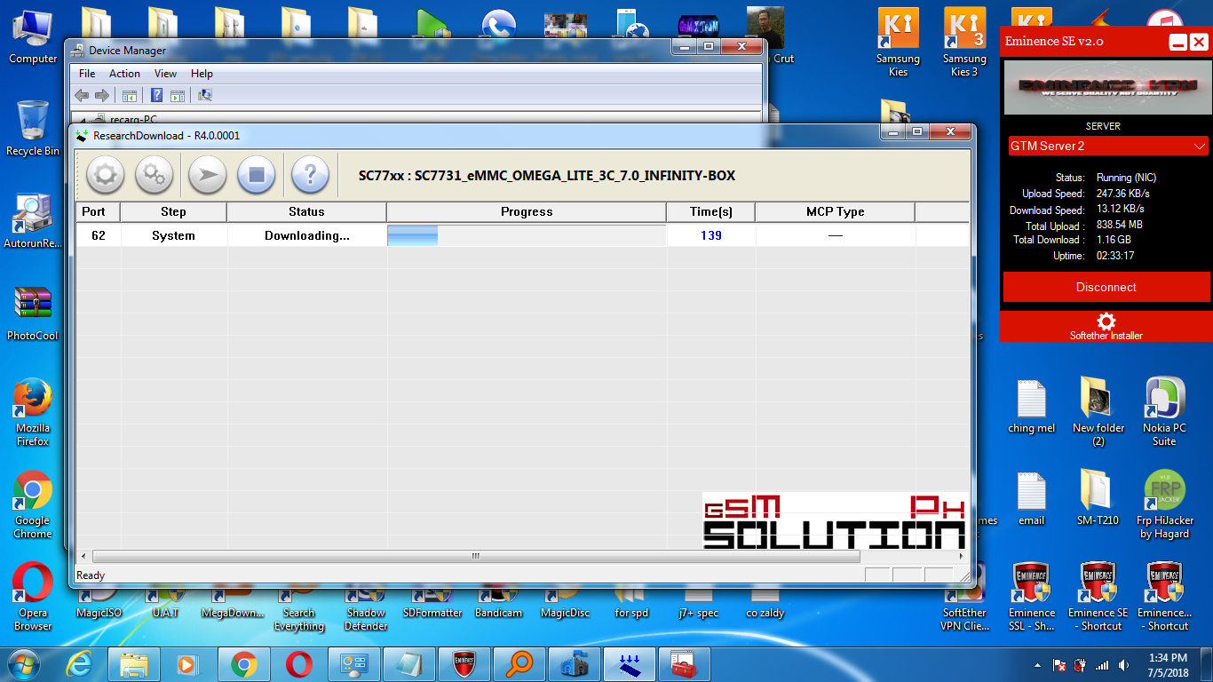Scan for hardware changes in Device Manager
The width and height of the screenshot is (1213, 682).
pos(205,95)
